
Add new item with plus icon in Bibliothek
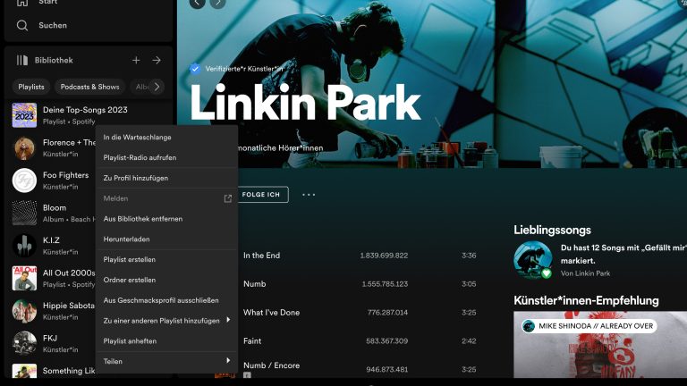136,61
